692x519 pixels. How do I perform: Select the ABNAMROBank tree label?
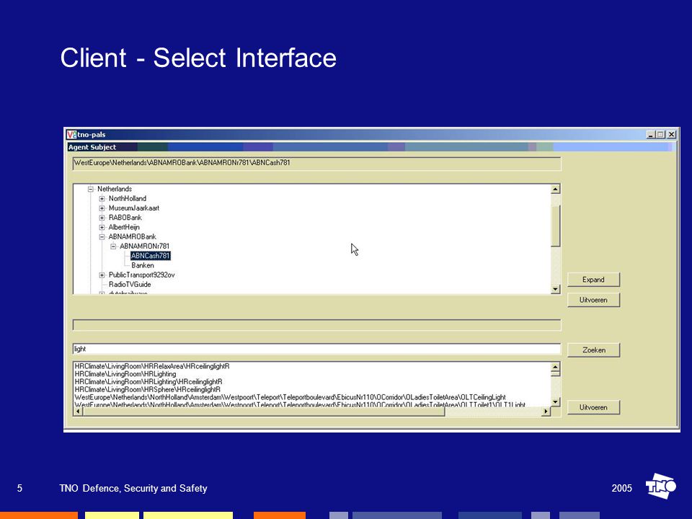133,236
